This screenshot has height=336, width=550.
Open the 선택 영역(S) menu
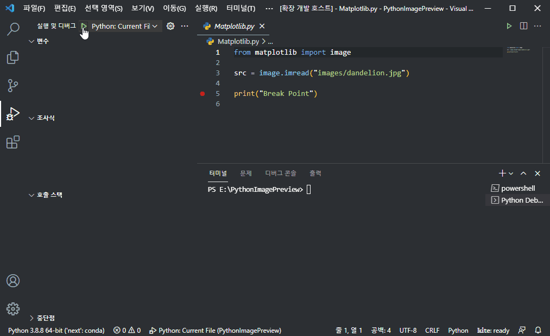[x=104, y=9]
